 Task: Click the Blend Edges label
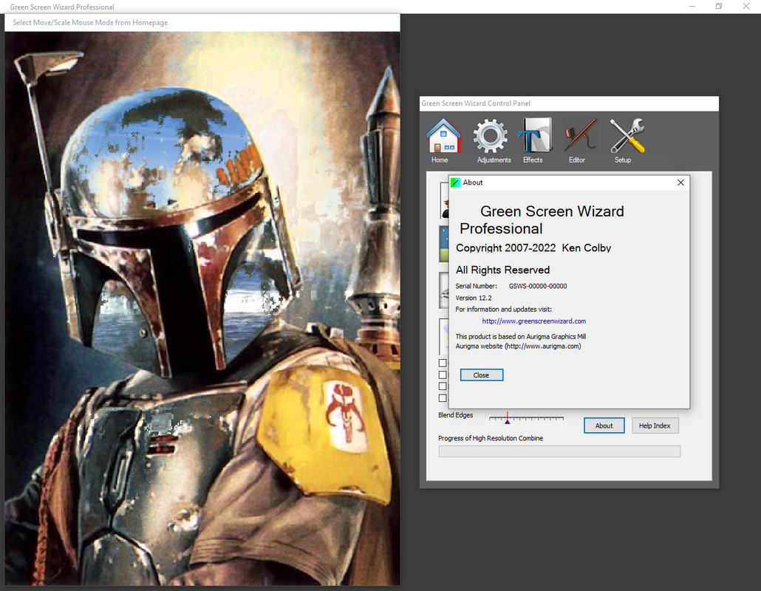click(455, 415)
